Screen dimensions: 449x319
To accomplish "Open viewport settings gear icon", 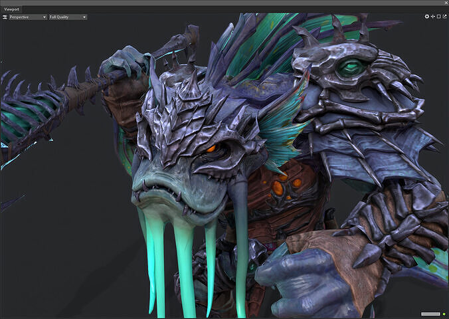I will (x=426, y=17).
